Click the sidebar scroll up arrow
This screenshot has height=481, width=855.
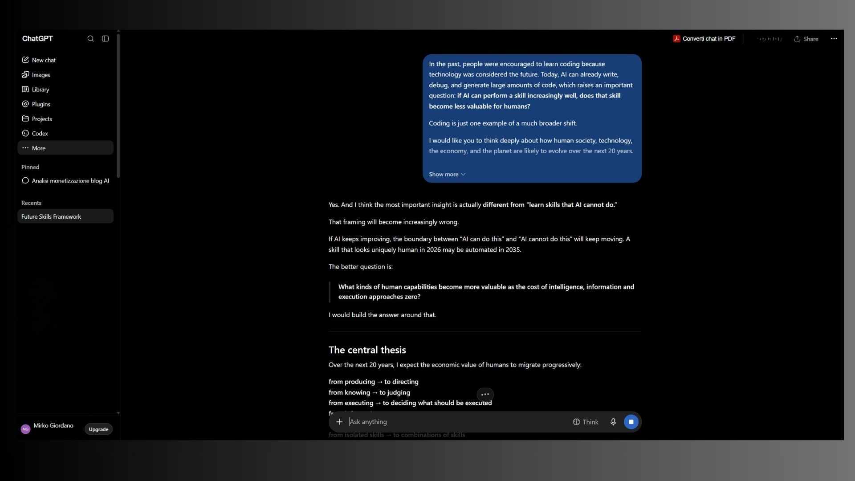click(x=118, y=31)
